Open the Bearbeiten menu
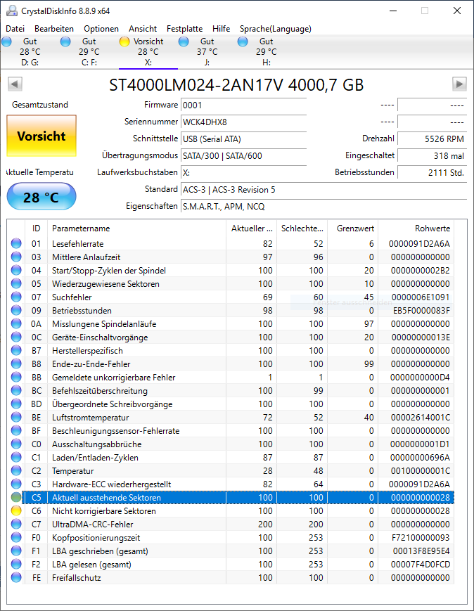The height and width of the screenshot is (611, 474). [x=53, y=29]
